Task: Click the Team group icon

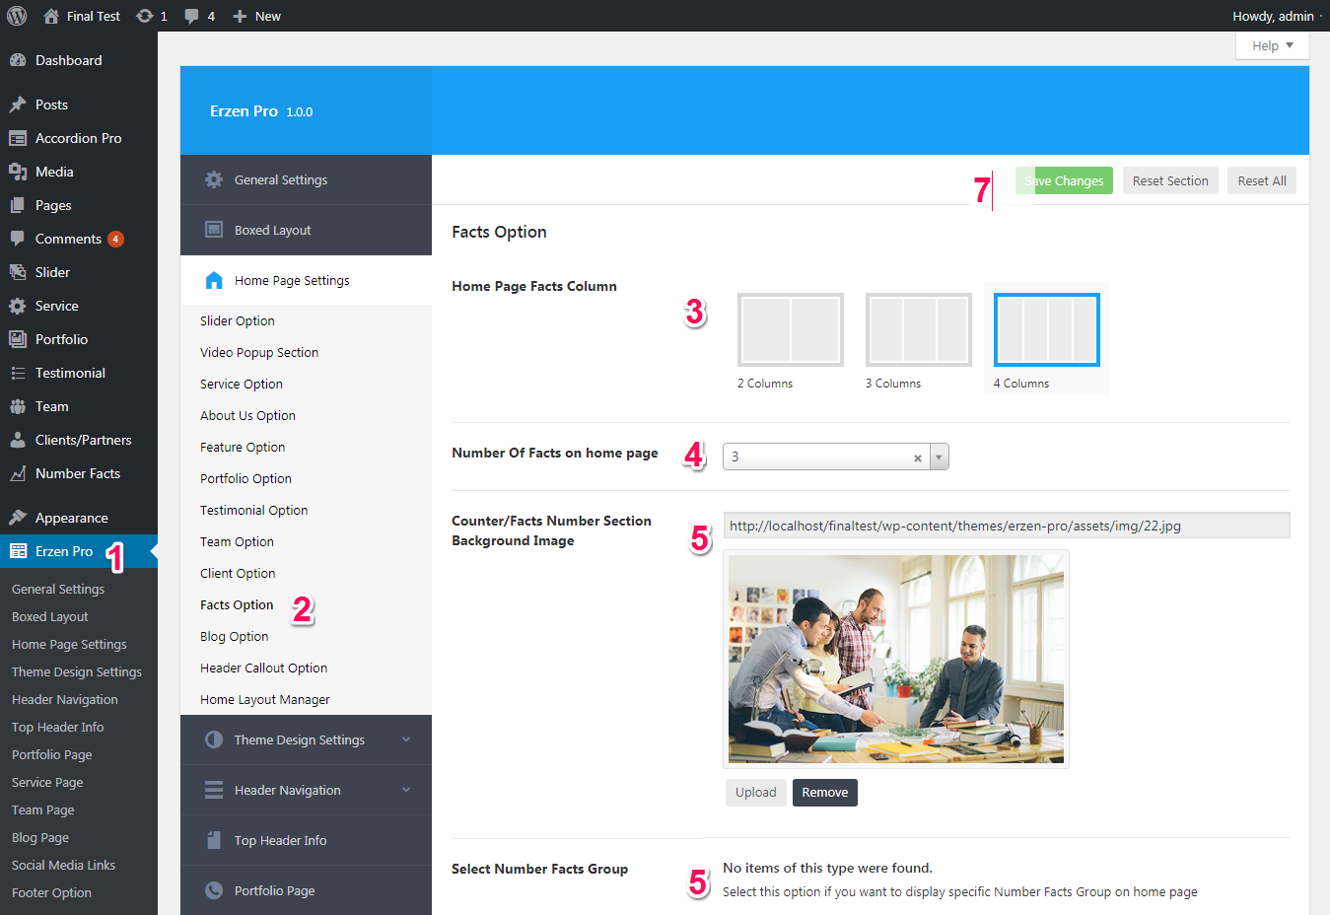Action: click(x=18, y=406)
